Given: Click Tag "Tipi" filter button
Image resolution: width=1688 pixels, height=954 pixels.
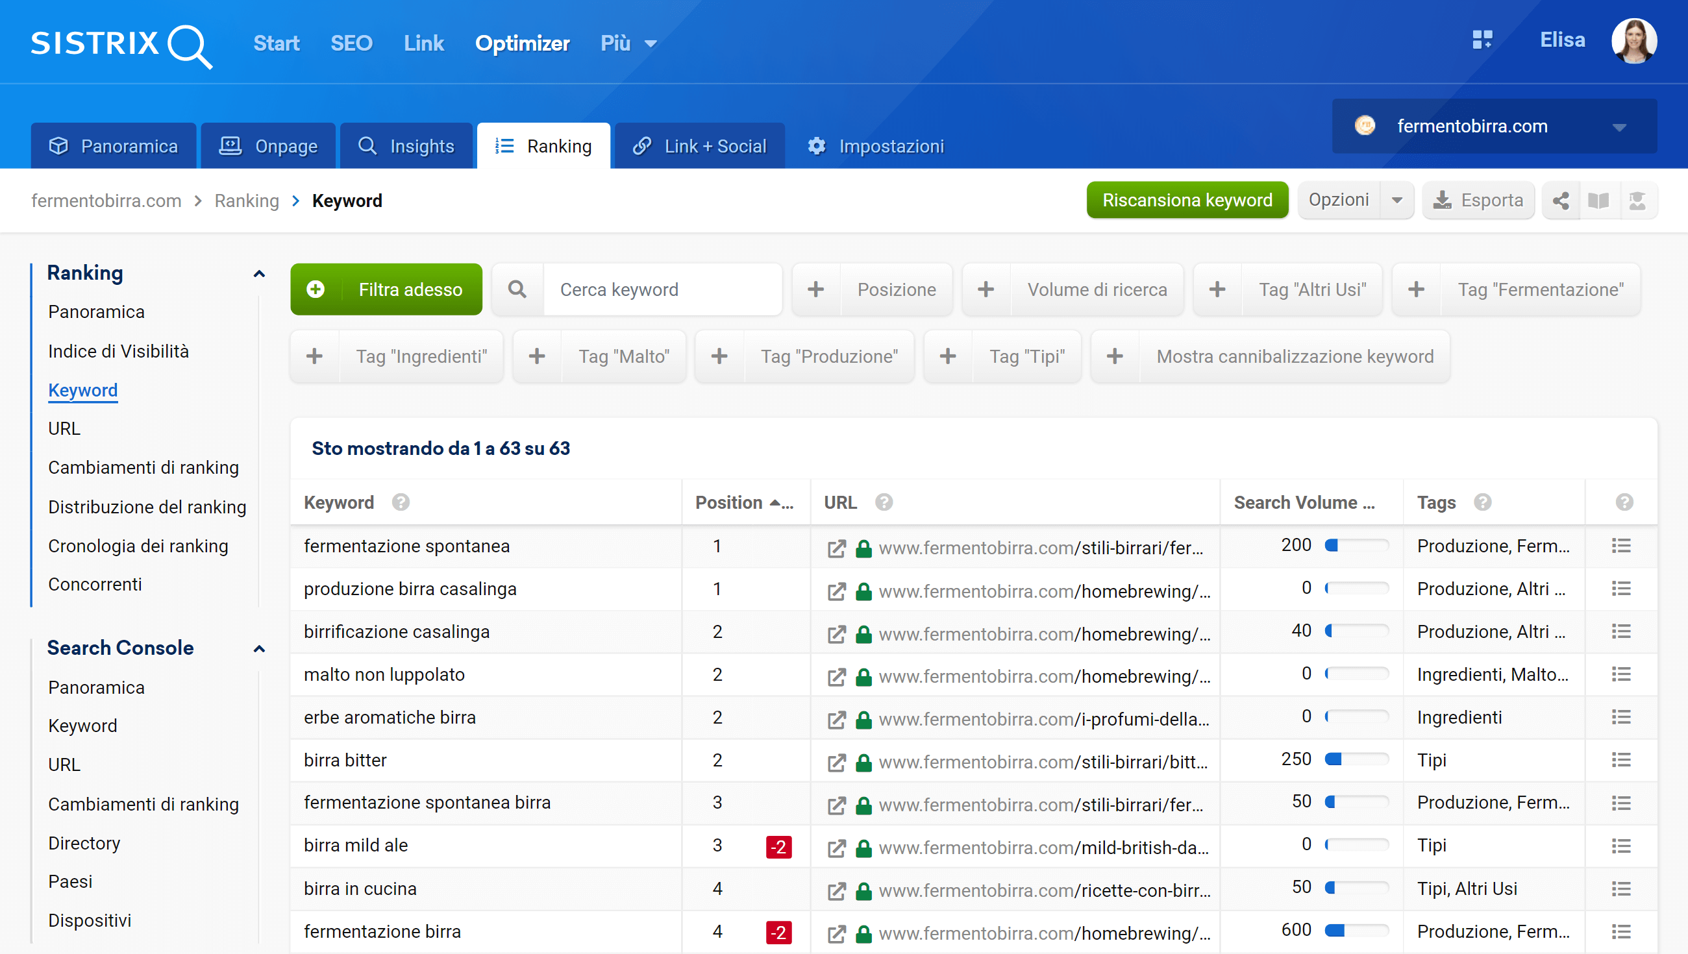Looking at the screenshot, I should tap(1002, 356).
